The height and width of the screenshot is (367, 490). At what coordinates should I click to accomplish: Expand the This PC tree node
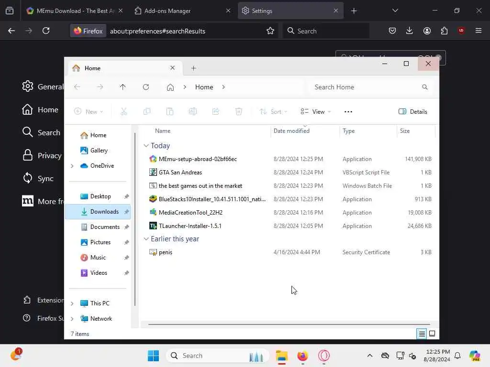click(72, 303)
